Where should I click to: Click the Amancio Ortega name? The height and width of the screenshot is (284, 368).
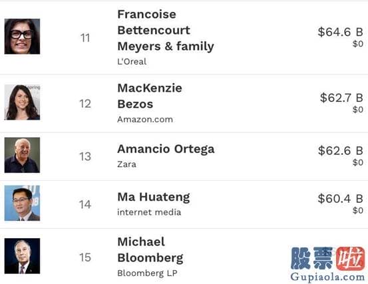[x=166, y=149]
